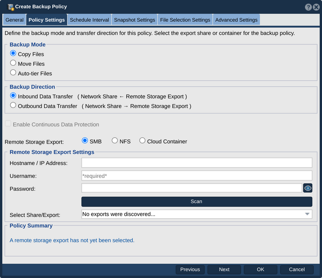Select SMB remote storage export
This screenshot has width=322, height=278.
pos(85,141)
